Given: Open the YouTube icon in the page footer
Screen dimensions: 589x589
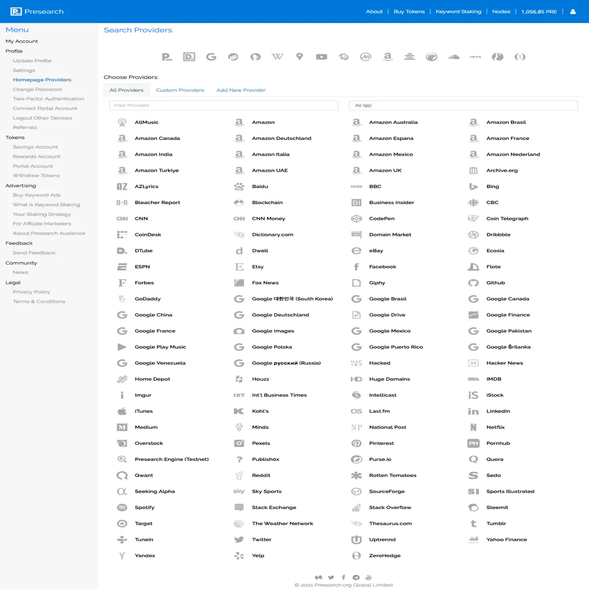Looking at the screenshot, I should point(369,578).
